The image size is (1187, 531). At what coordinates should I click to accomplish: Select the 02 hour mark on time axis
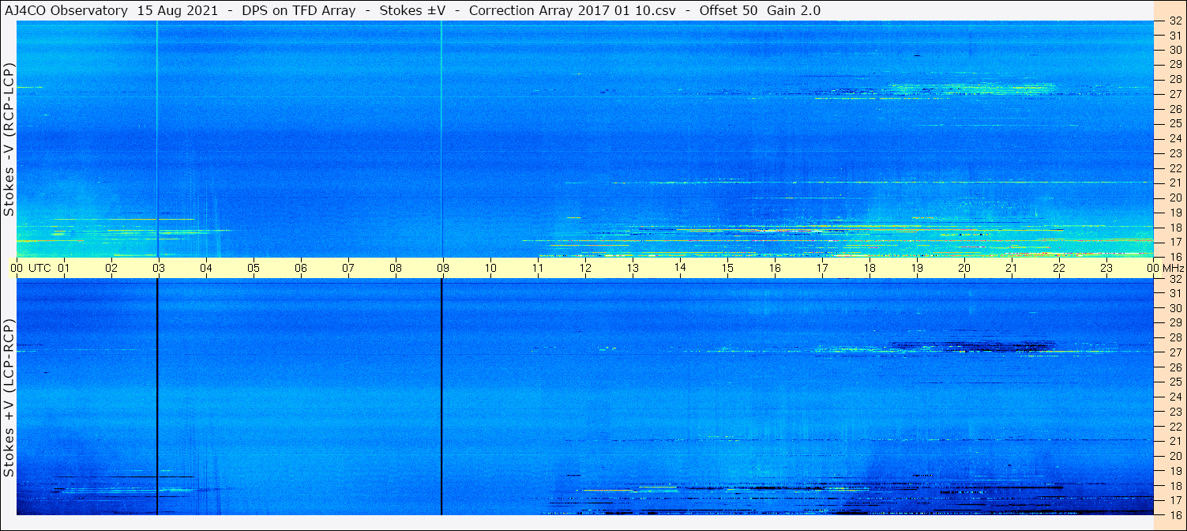pos(111,268)
